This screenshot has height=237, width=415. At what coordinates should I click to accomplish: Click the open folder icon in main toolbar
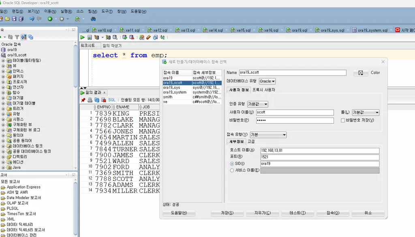[7, 19]
